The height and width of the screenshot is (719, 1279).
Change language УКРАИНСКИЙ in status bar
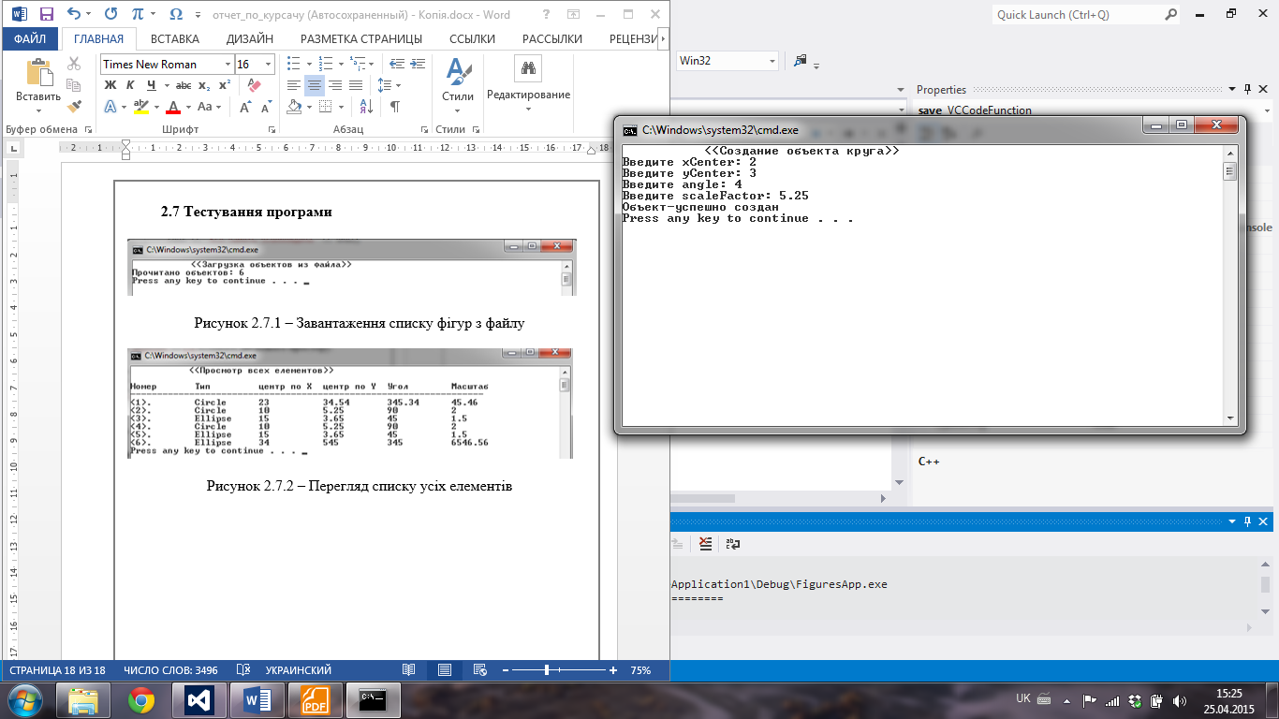pos(299,670)
